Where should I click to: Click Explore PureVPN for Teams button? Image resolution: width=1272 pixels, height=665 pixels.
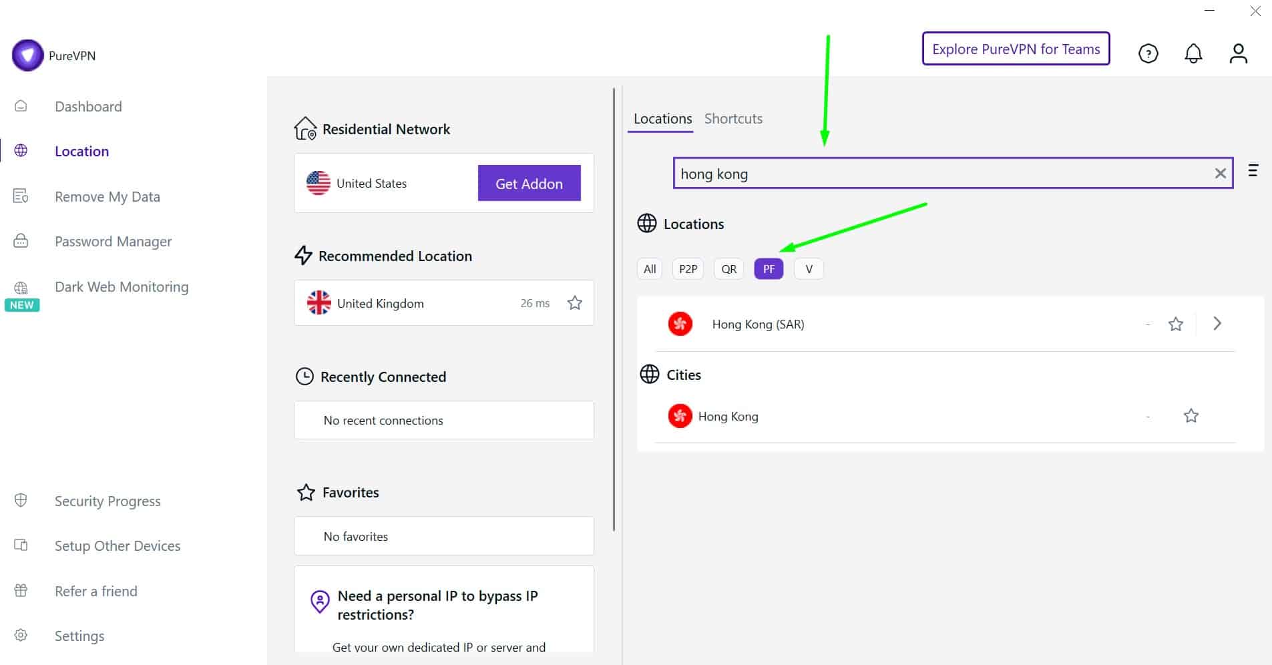pyautogui.click(x=1016, y=49)
